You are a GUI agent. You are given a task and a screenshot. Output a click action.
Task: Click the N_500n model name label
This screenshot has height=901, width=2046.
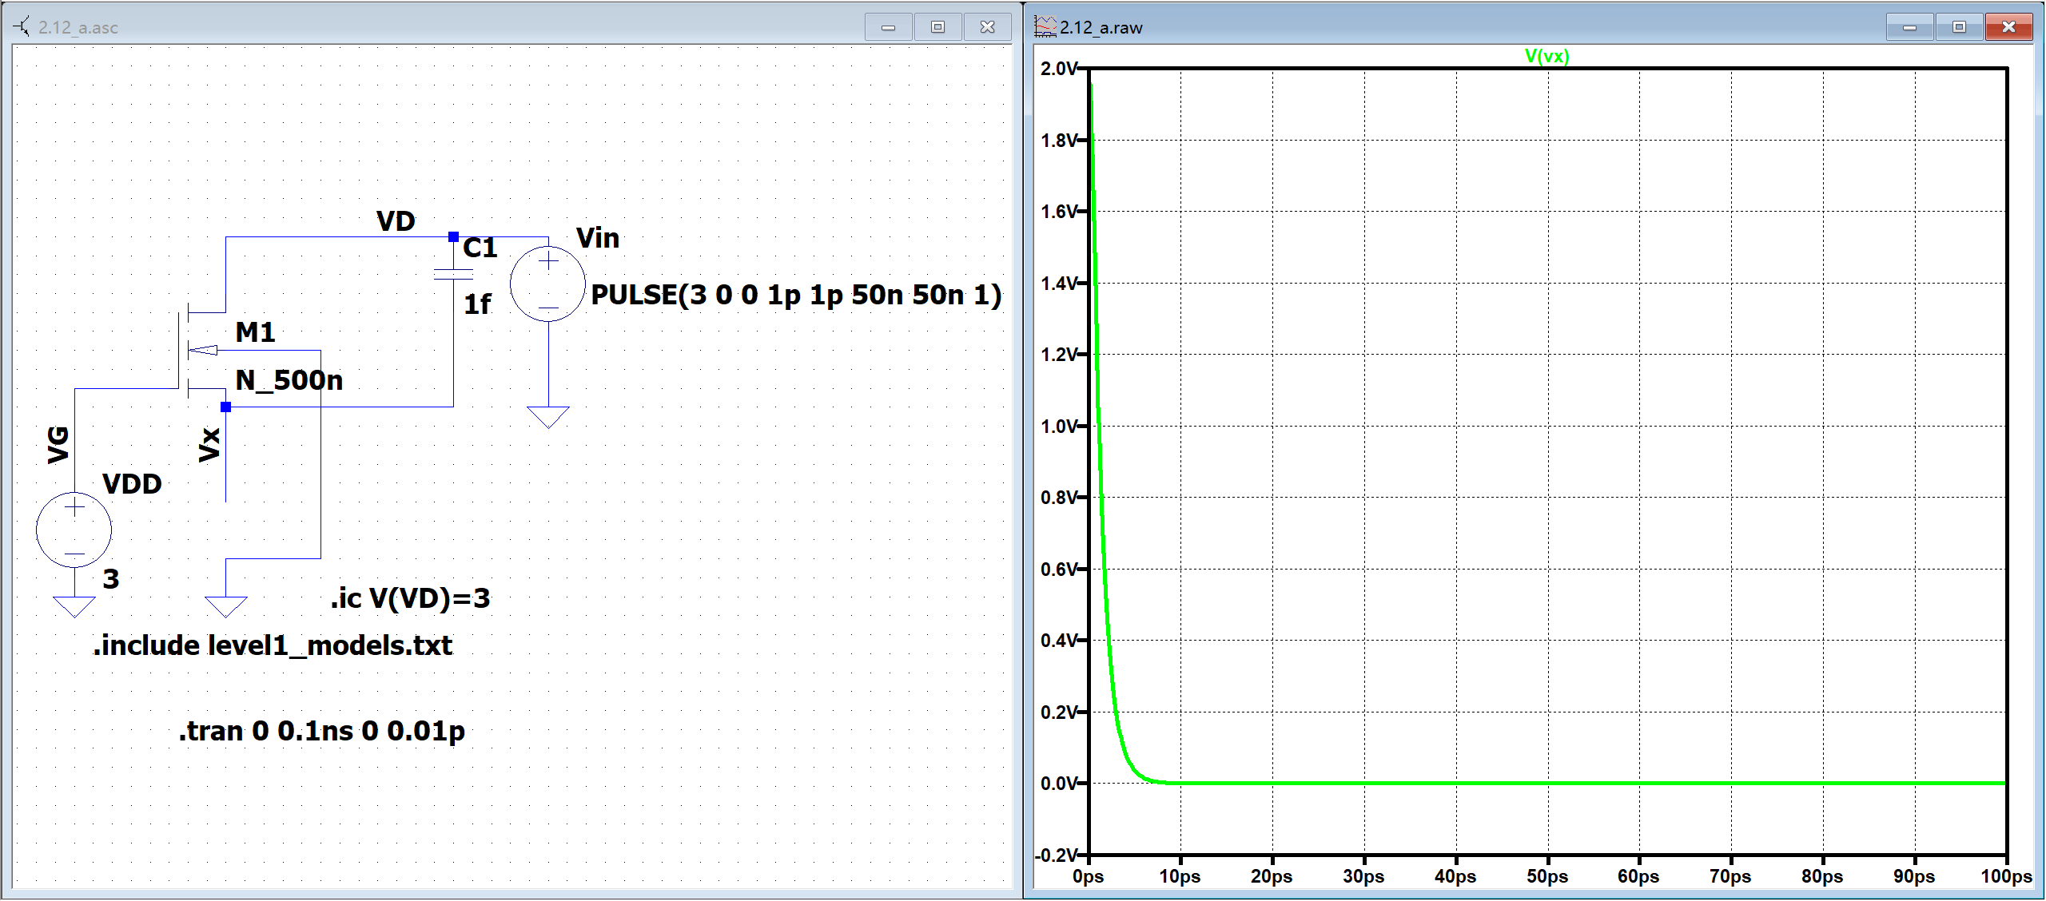coord(289,380)
